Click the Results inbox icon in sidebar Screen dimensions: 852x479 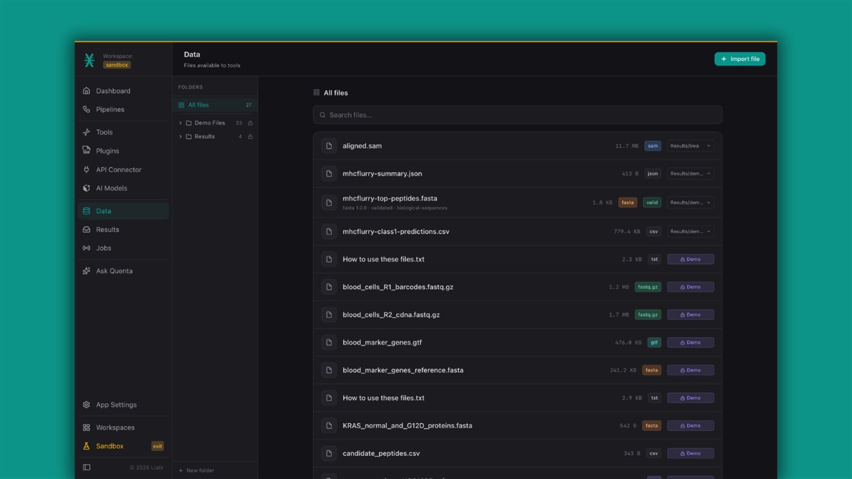[86, 229]
